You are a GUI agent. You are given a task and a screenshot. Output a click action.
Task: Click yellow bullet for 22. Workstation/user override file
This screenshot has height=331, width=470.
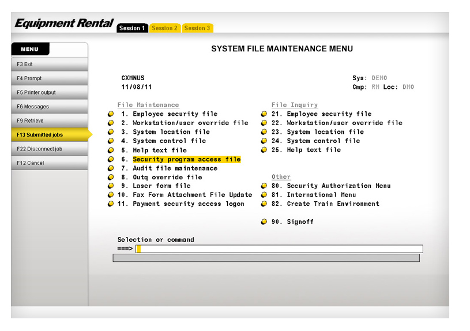(x=264, y=123)
